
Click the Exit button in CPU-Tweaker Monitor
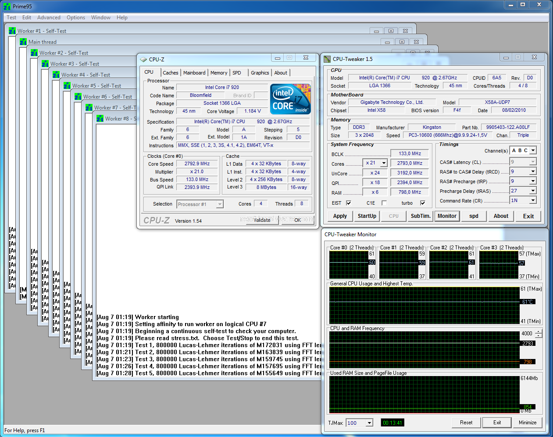497,423
